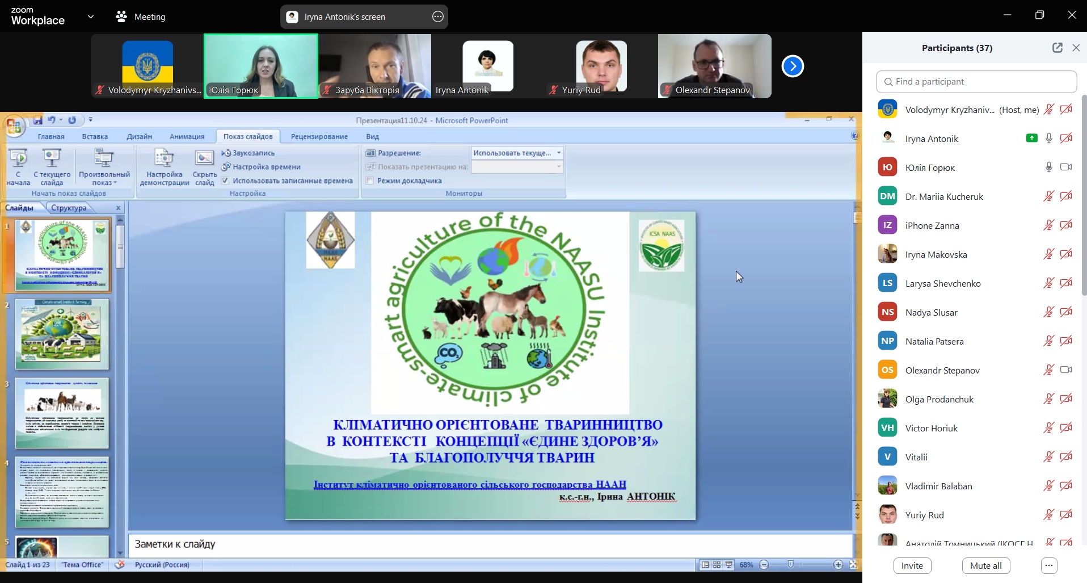Screen dimensions: 1087x583
Task: Click the PowerPoint zoom slider
Action: (x=790, y=565)
